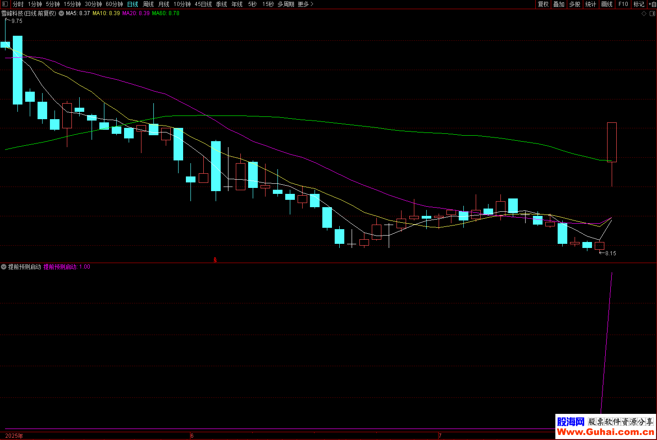Image resolution: width=657 pixels, height=440 pixels.
Task: Open 多周期 multi-period view
Action: coord(286,4)
